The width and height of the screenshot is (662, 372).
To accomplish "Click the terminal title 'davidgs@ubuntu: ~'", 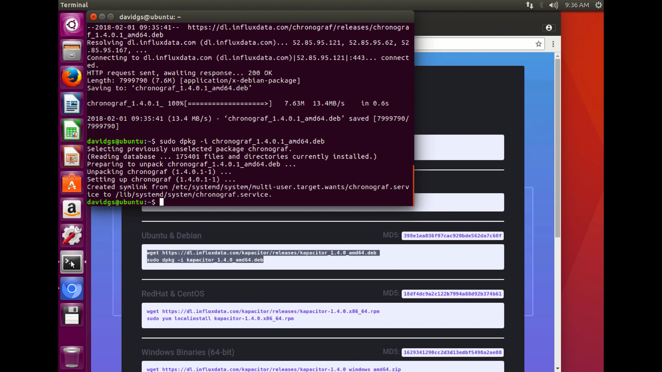I will tap(150, 17).
